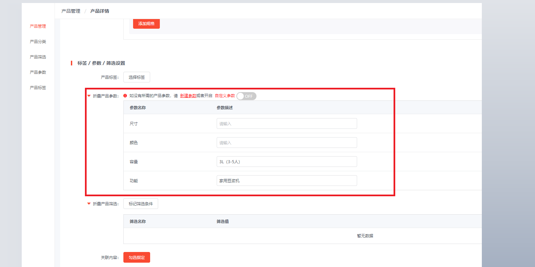This screenshot has height=267, width=535.
Task: Click the 功能 parameter name cell
Action: pos(134,181)
